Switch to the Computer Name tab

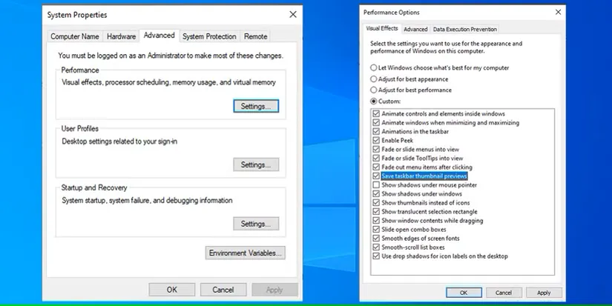(x=74, y=36)
